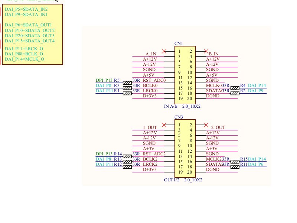Click the 2.0_10X2 footprint text under CN1
The width and height of the screenshot is (297, 223).
191,106
